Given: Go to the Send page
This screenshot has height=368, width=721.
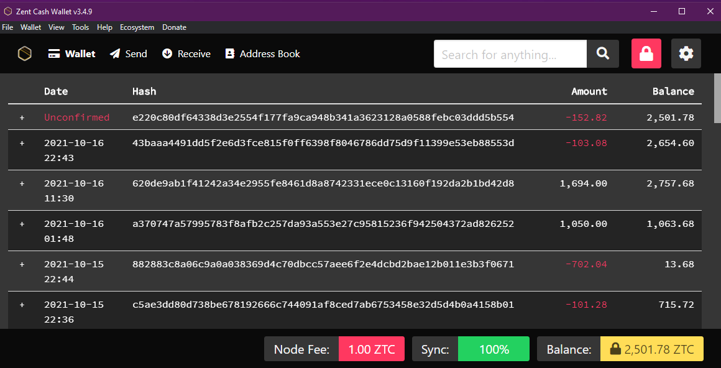Looking at the screenshot, I should (128, 54).
